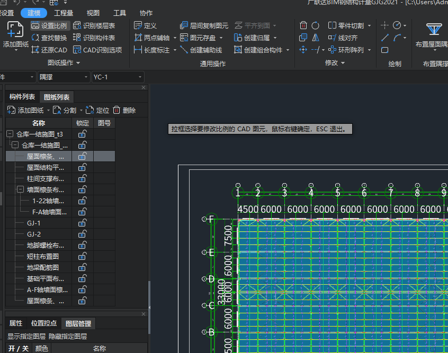Screen dimensions: 448x353
Task: Click the rotate icon in 修改 group
Action: point(316,25)
